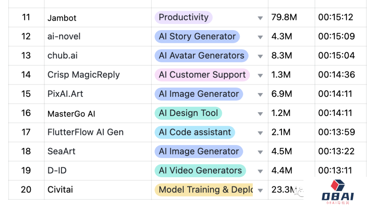Open the category dropdown arrow for Jambot
Viewport: 375px width, 208px height.
[260, 18]
